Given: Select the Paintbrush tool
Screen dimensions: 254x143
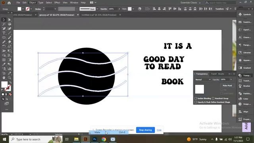Looking at the screenshot, I should (10, 37).
